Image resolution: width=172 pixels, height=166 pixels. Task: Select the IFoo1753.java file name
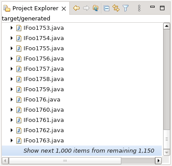coord(44,28)
